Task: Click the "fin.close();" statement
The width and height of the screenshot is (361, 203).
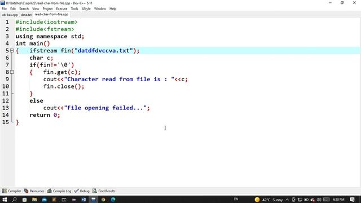Action: (64, 86)
